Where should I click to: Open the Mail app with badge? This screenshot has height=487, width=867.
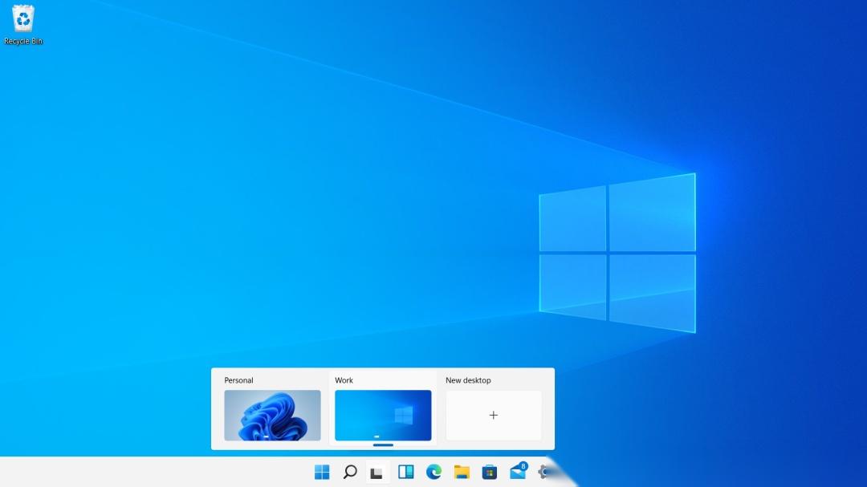click(x=518, y=471)
